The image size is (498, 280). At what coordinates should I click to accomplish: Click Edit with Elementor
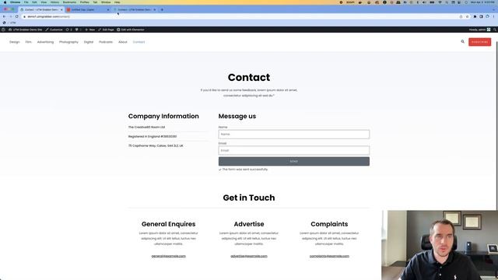[131, 30]
